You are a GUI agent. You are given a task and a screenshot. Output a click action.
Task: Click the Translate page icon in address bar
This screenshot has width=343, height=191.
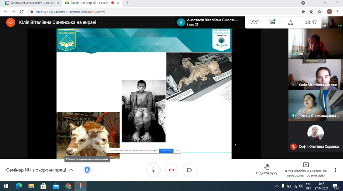[311, 12]
